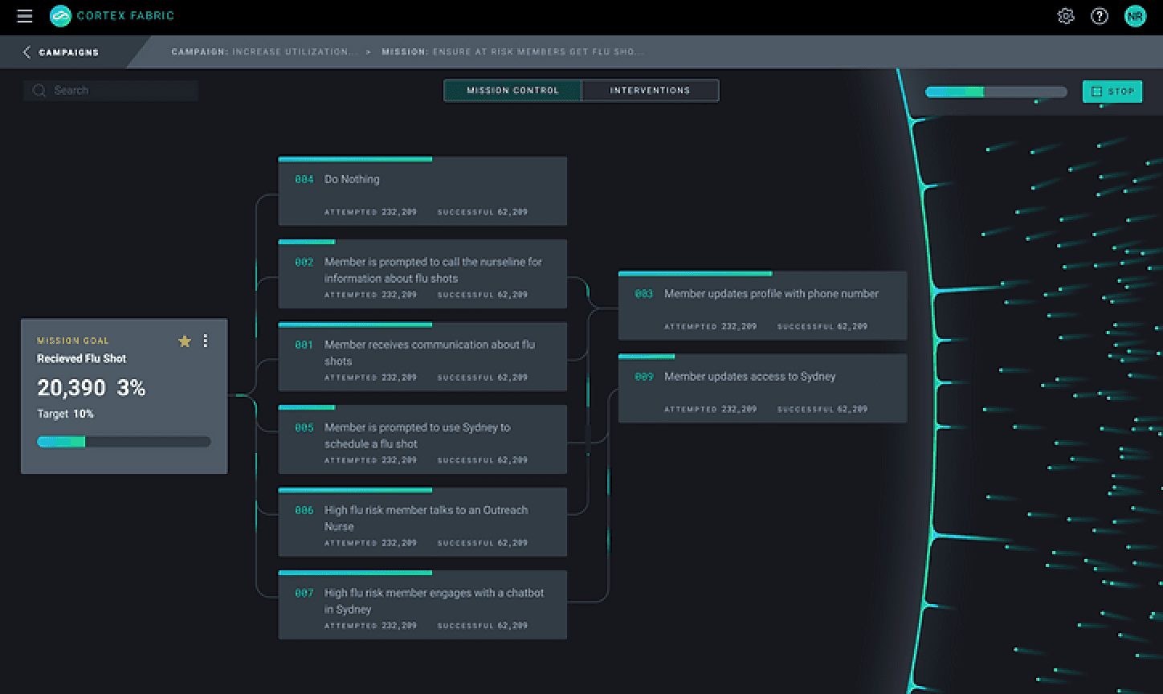
Task: Click Successful 62,209 on the 003 card
Action: [822, 327]
